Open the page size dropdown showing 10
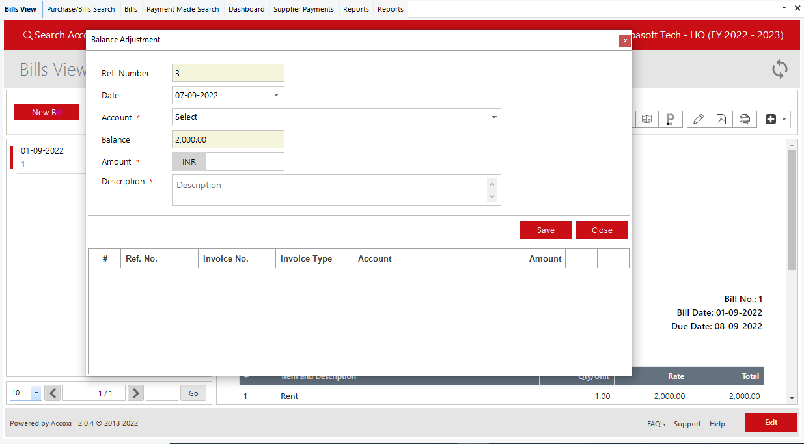 tap(36, 393)
